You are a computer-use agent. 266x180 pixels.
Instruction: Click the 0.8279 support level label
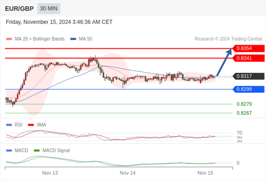[244, 104]
